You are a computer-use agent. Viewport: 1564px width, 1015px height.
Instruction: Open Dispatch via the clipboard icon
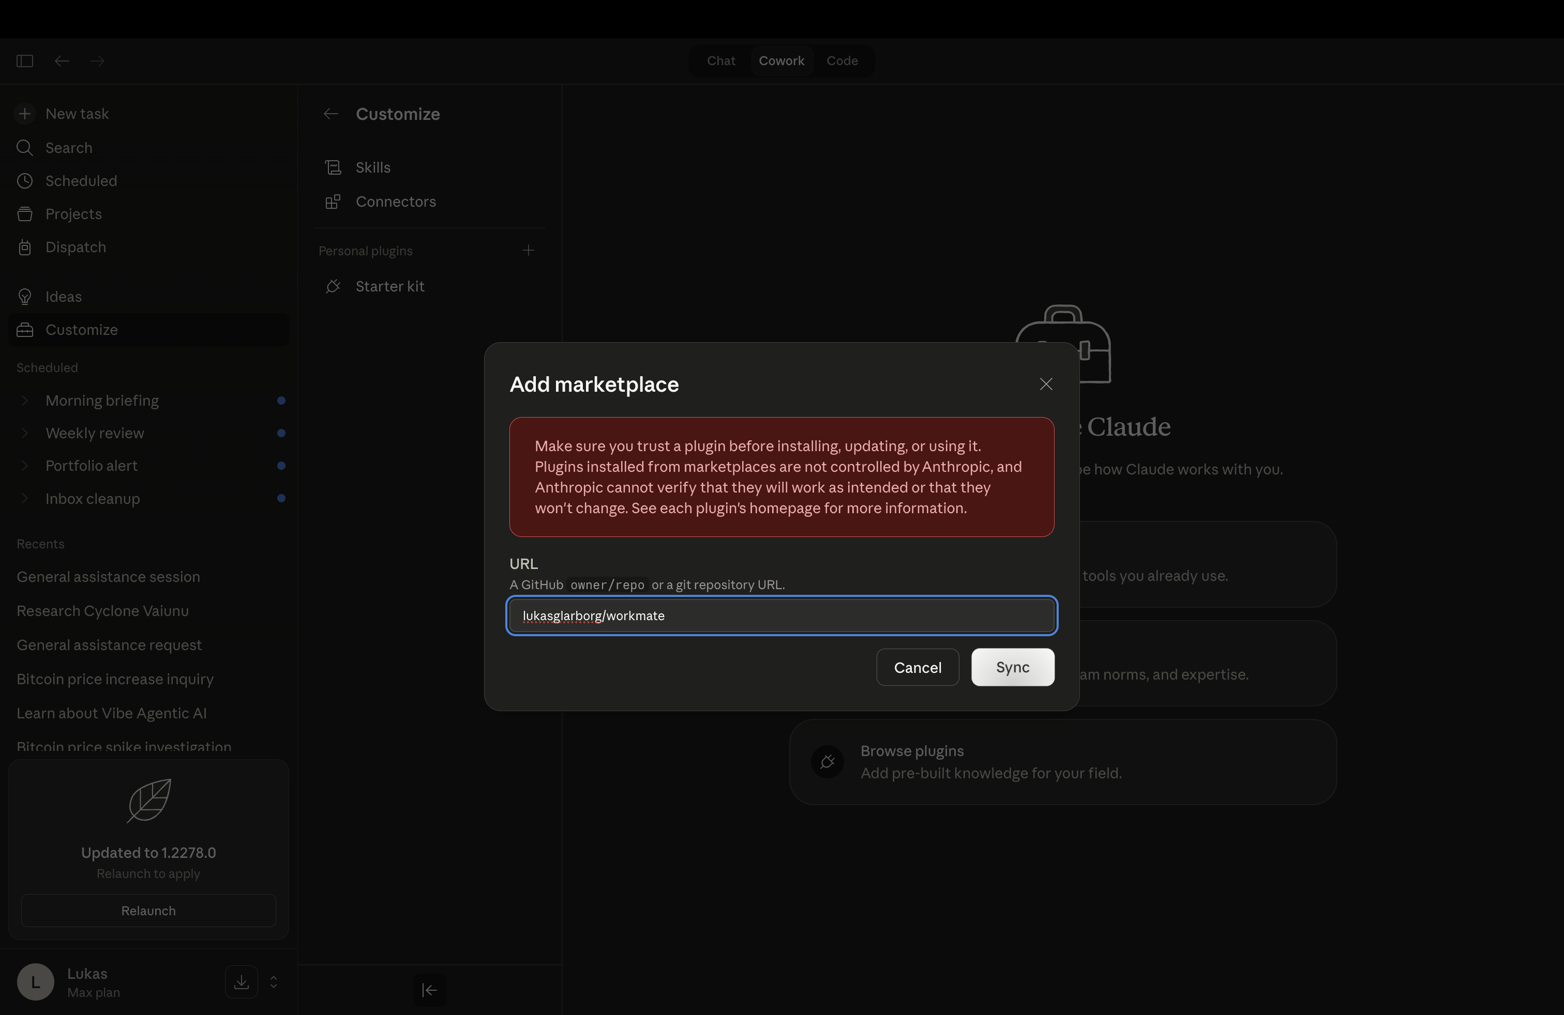coord(25,247)
